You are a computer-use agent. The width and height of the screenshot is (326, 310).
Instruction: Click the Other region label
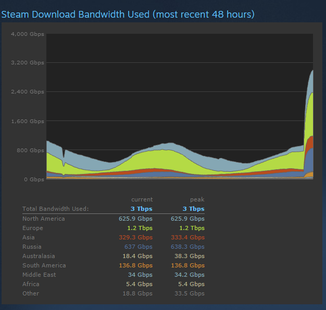(x=31, y=293)
